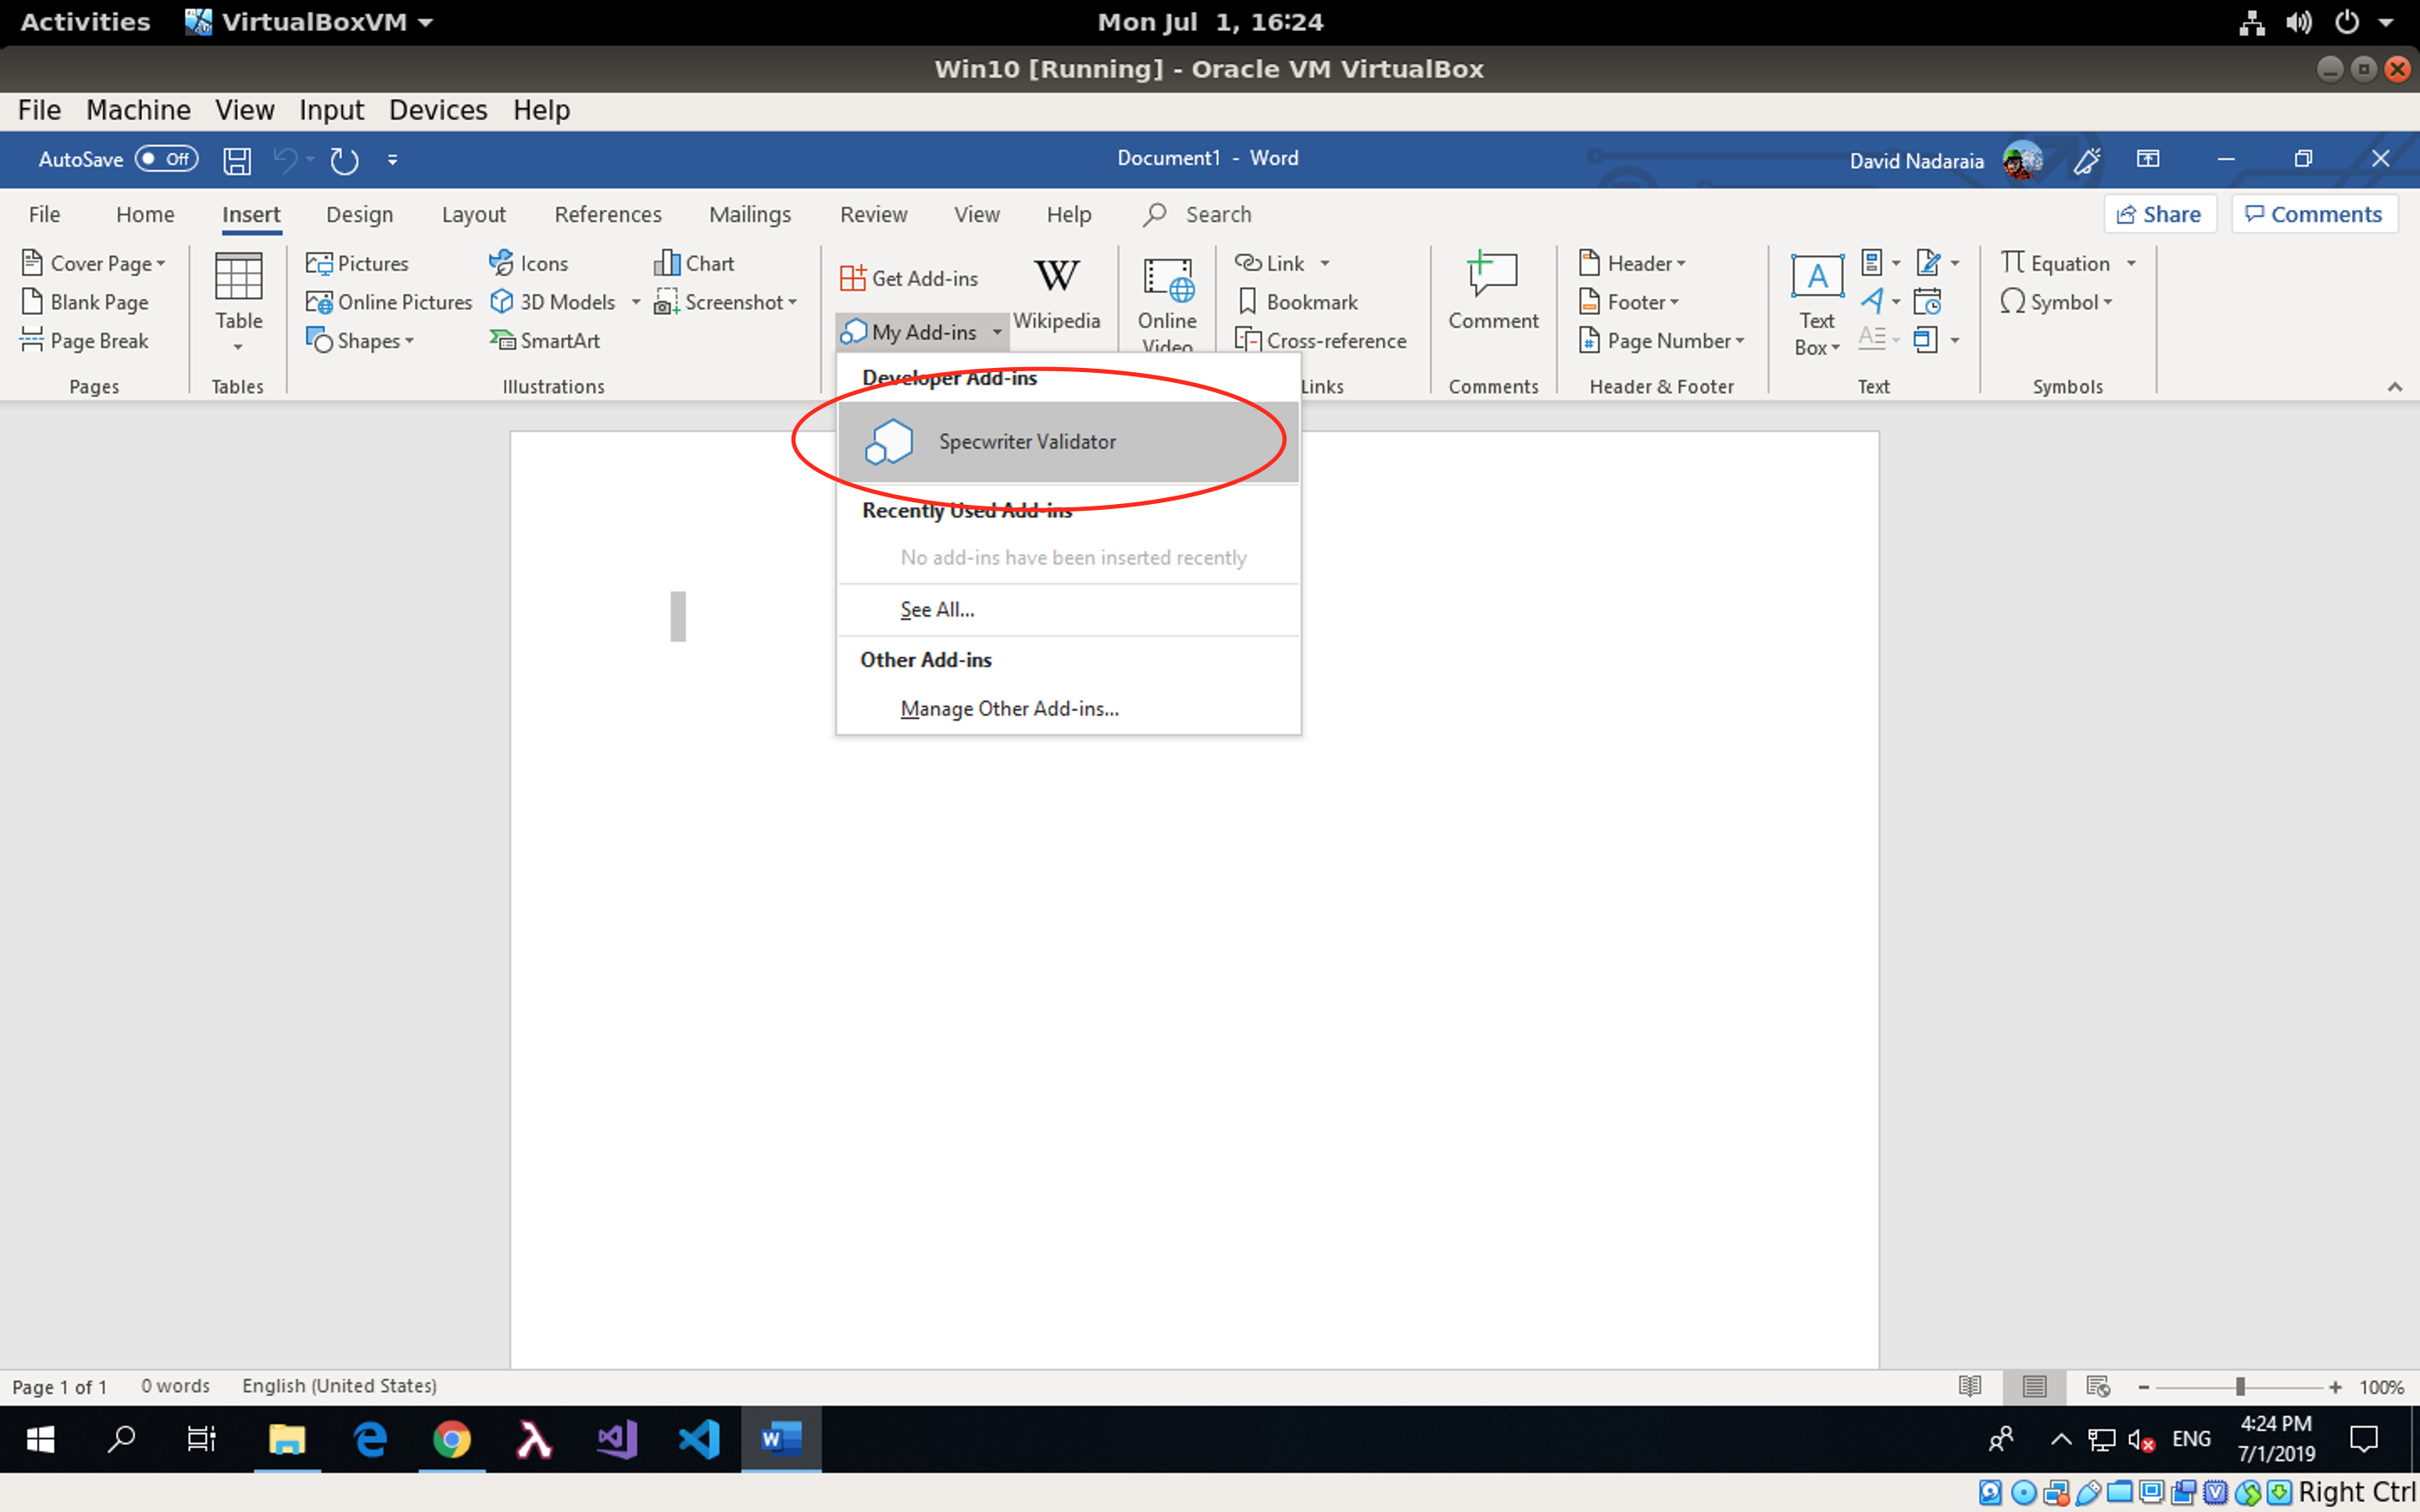Open the Layout ribbon tab
Image resolution: width=2420 pixels, height=1512 pixels.
pyautogui.click(x=473, y=214)
